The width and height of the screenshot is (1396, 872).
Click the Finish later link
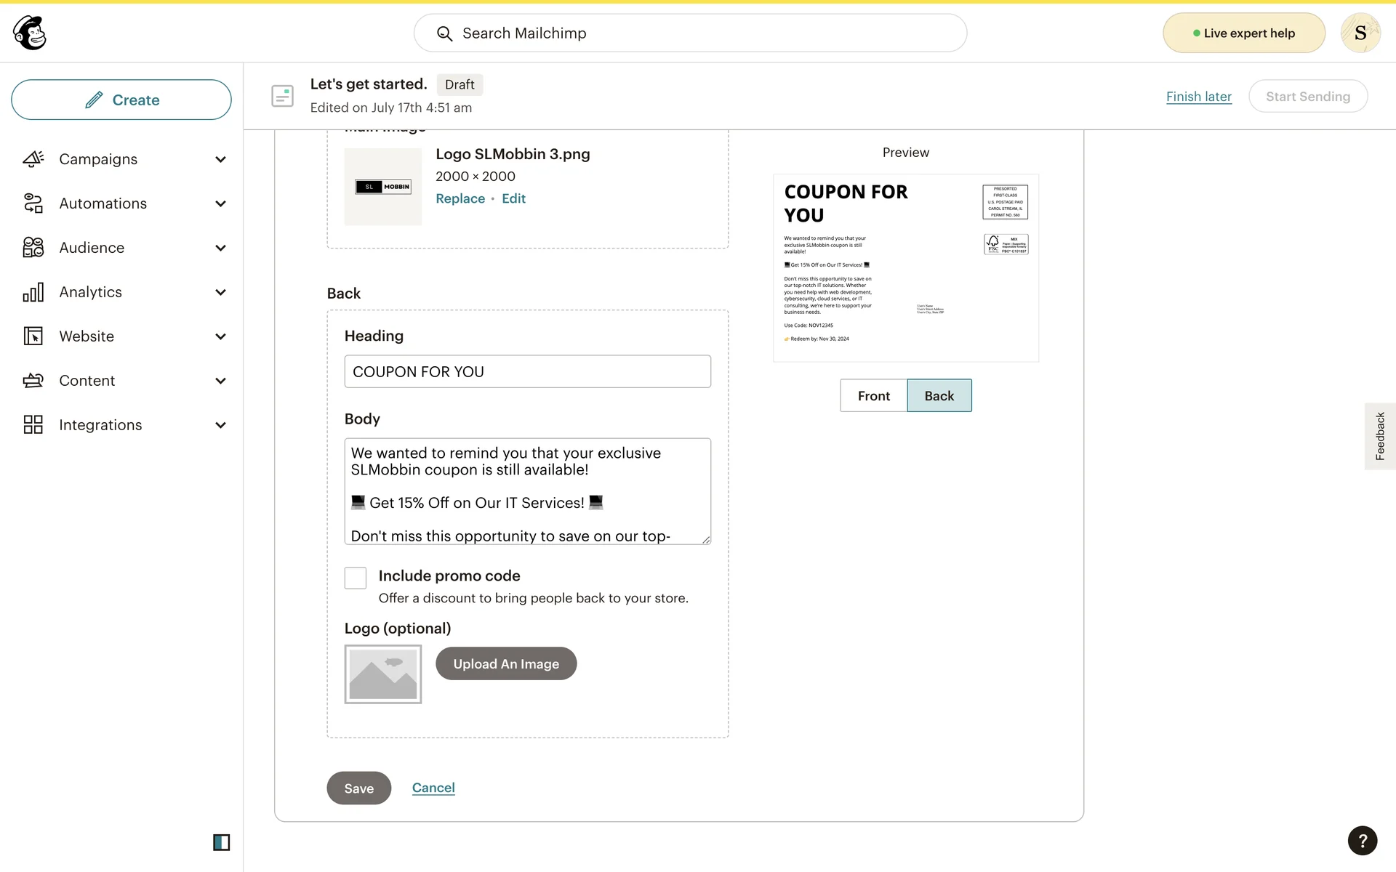tap(1198, 97)
